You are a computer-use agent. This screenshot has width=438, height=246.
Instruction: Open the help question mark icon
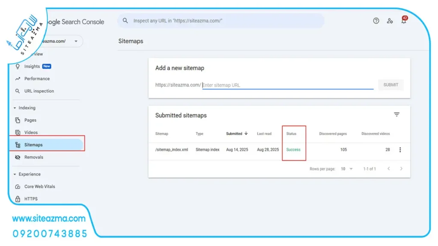click(x=376, y=20)
